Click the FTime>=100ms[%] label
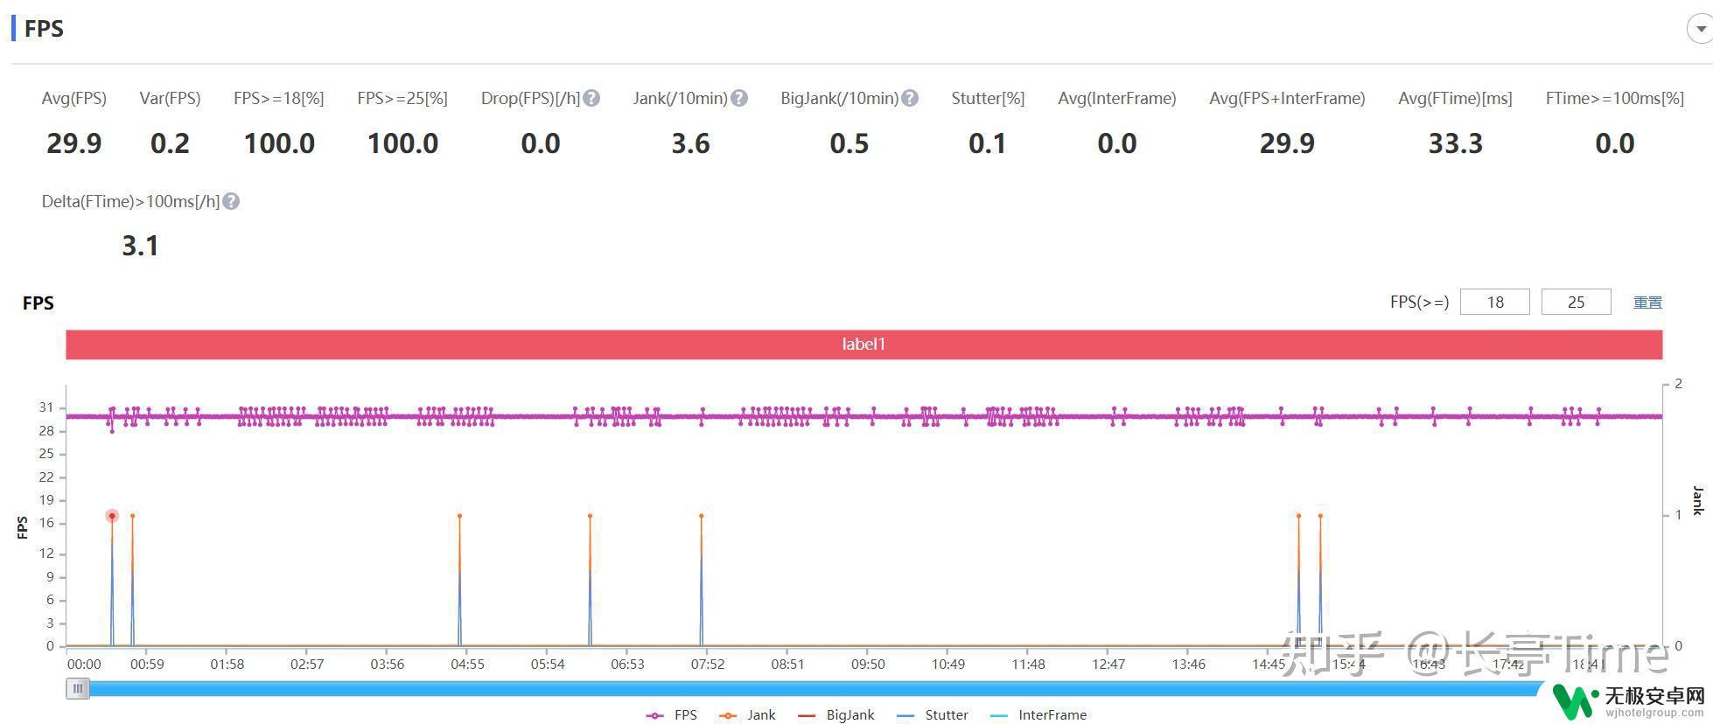1713x724 pixels. (1615, 99)
